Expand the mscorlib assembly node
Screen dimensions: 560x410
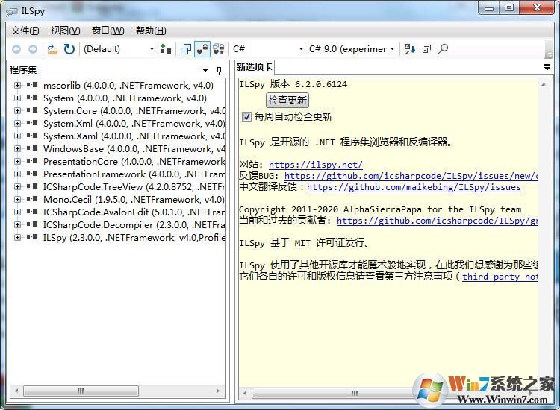pos(17,86)
